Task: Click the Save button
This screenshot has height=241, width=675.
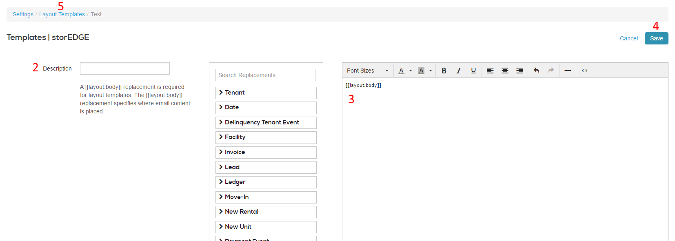Action: click(x=656, y=38)
